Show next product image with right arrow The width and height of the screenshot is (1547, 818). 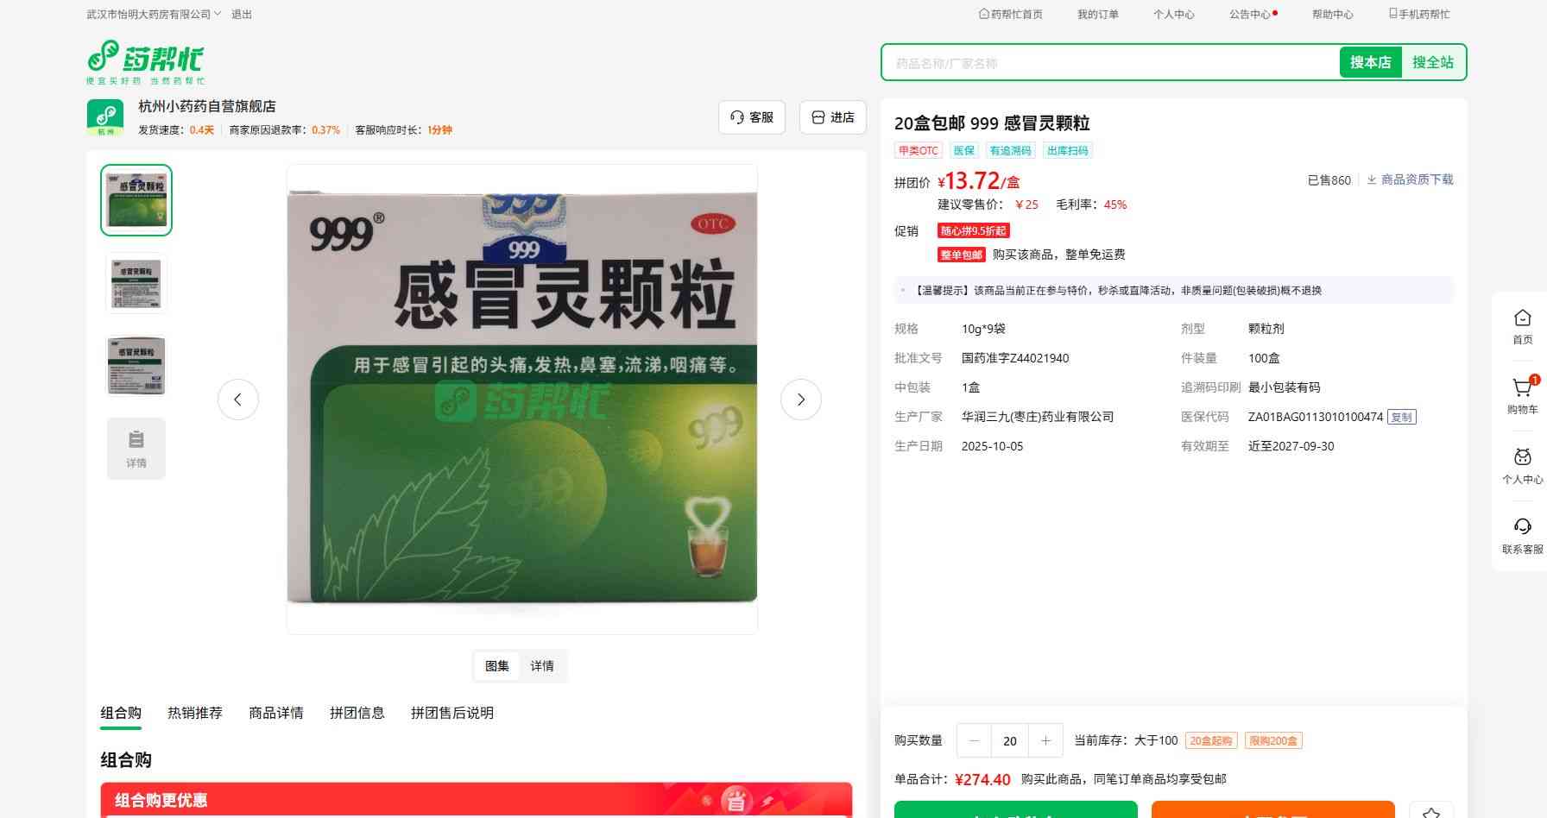[x=800, y=400]
